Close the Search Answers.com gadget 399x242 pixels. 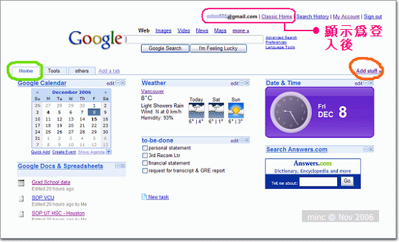coord(371,149)
